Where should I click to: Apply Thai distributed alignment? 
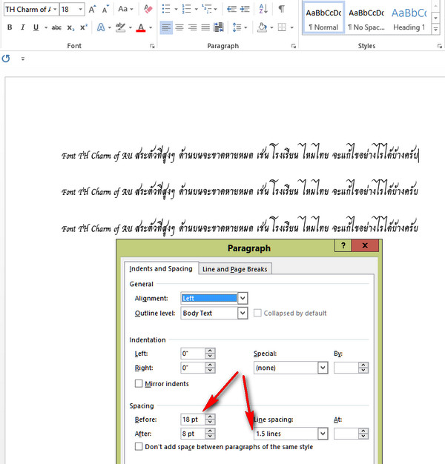(x=219, y=27)
